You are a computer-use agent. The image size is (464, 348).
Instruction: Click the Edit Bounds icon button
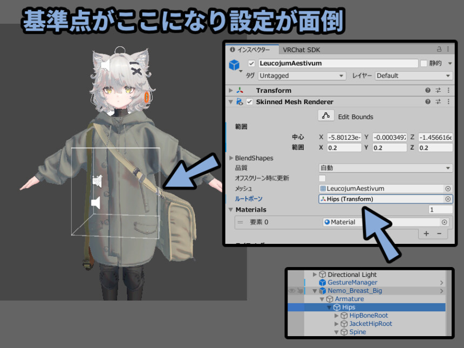point(326,115)
